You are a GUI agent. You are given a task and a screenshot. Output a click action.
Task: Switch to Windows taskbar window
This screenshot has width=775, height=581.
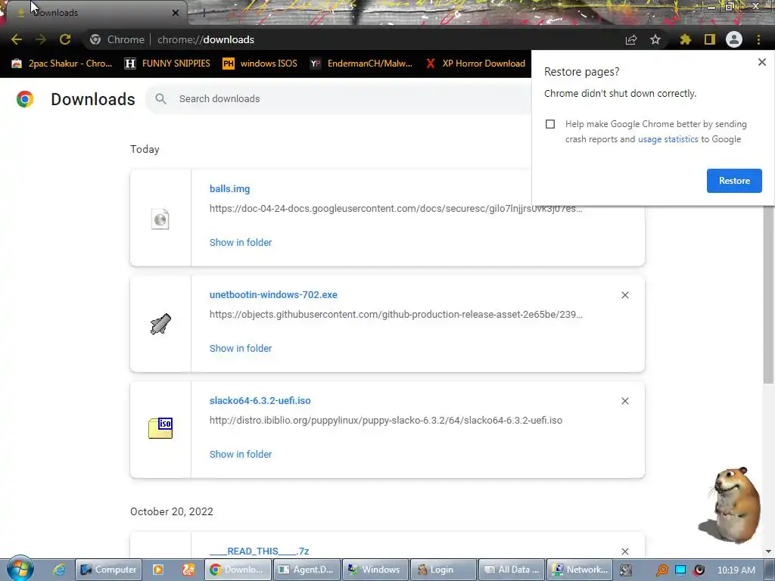click(x=375, y=570)
